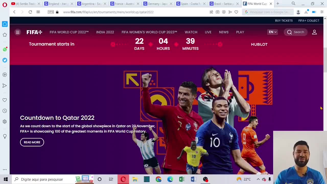Screen dimensions: 327x184
Task: Open sidebar three-dots setup menu
Action: click(5, 169)
